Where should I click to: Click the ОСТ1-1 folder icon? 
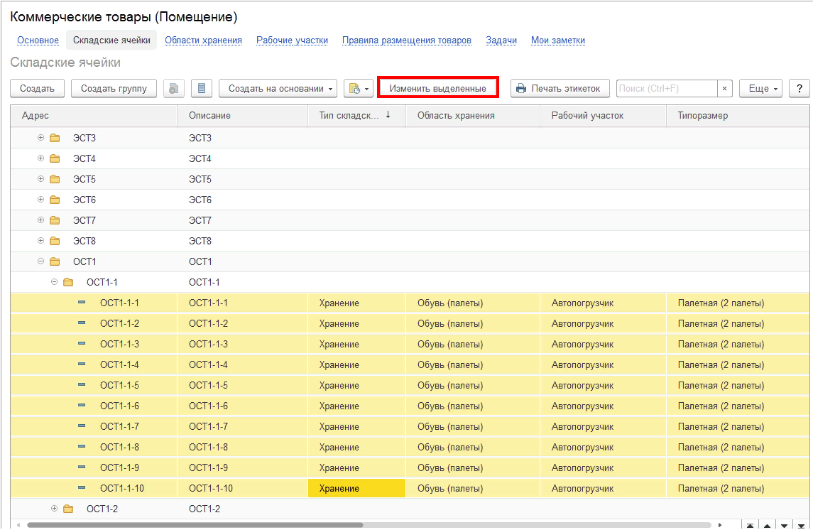point(68,282)
